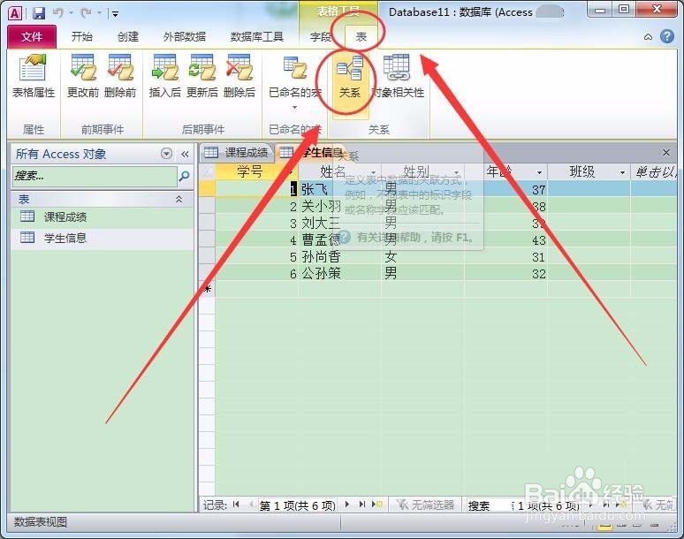Click the 表格属性 button

[34, 76]
